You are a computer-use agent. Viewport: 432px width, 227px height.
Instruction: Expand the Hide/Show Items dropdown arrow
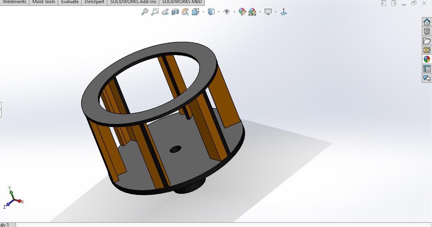(234, 12)
